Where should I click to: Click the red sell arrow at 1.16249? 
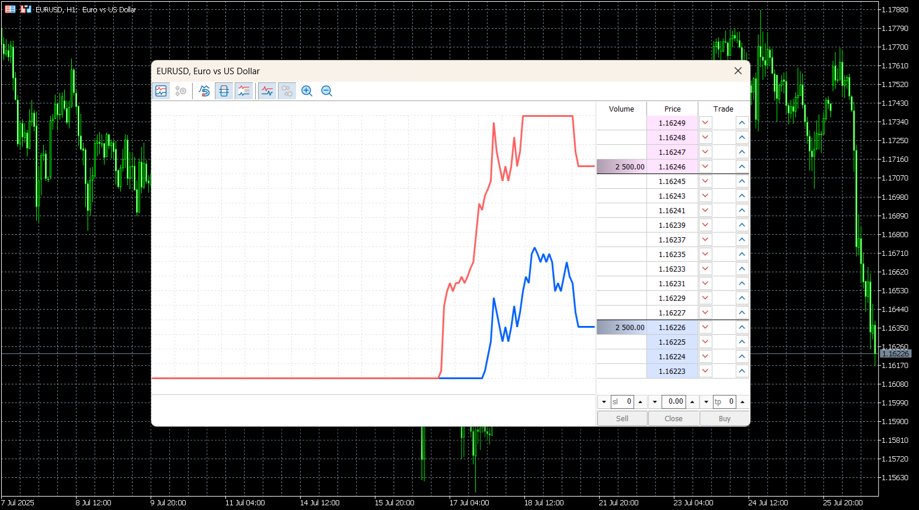pyautogui.click(x=705, y=123)
